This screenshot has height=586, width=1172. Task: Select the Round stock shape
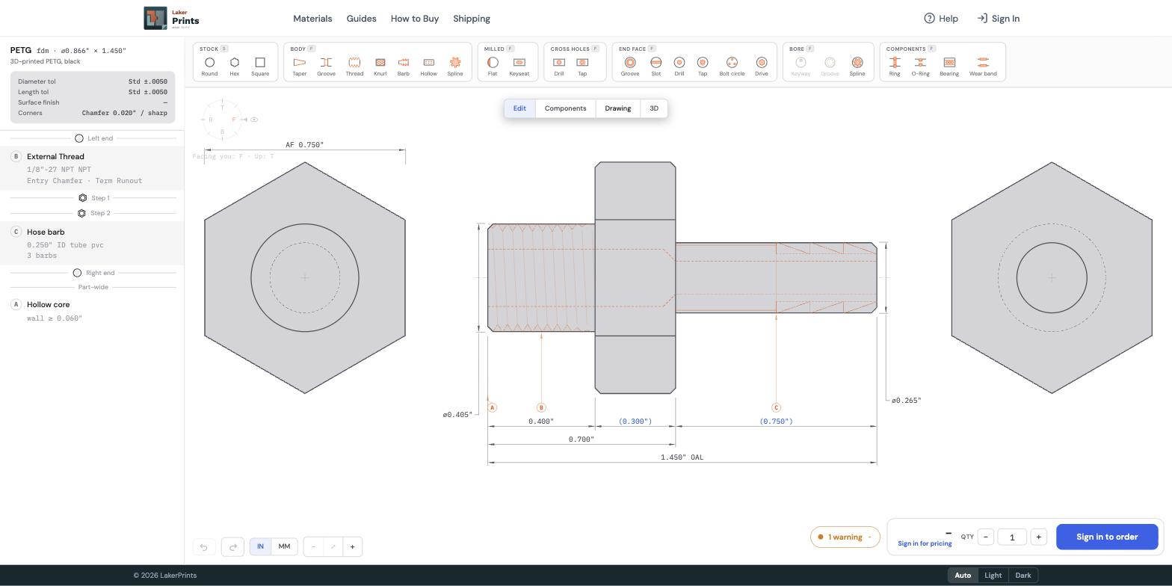click(x=209, y=66)
